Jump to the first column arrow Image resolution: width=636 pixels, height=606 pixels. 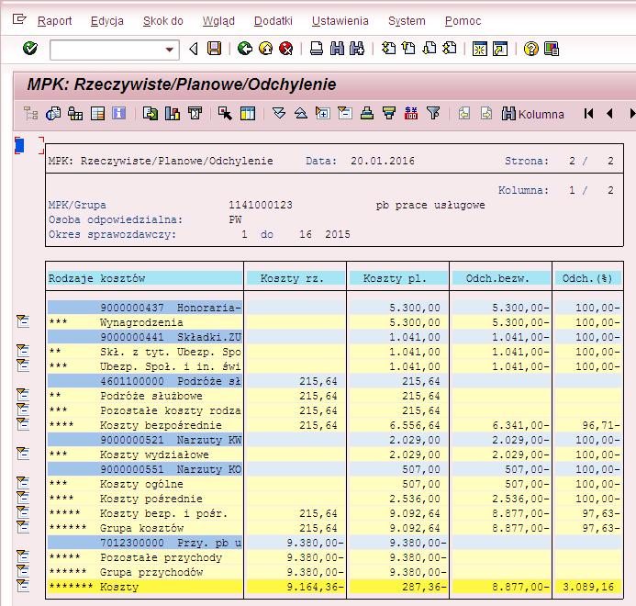pyautogui.click(x=588, y=114)
